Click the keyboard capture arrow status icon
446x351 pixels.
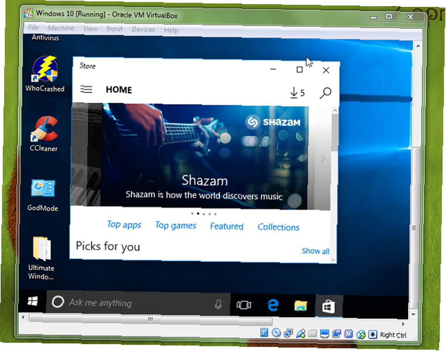pyautogui.click(x=372, y=334)
